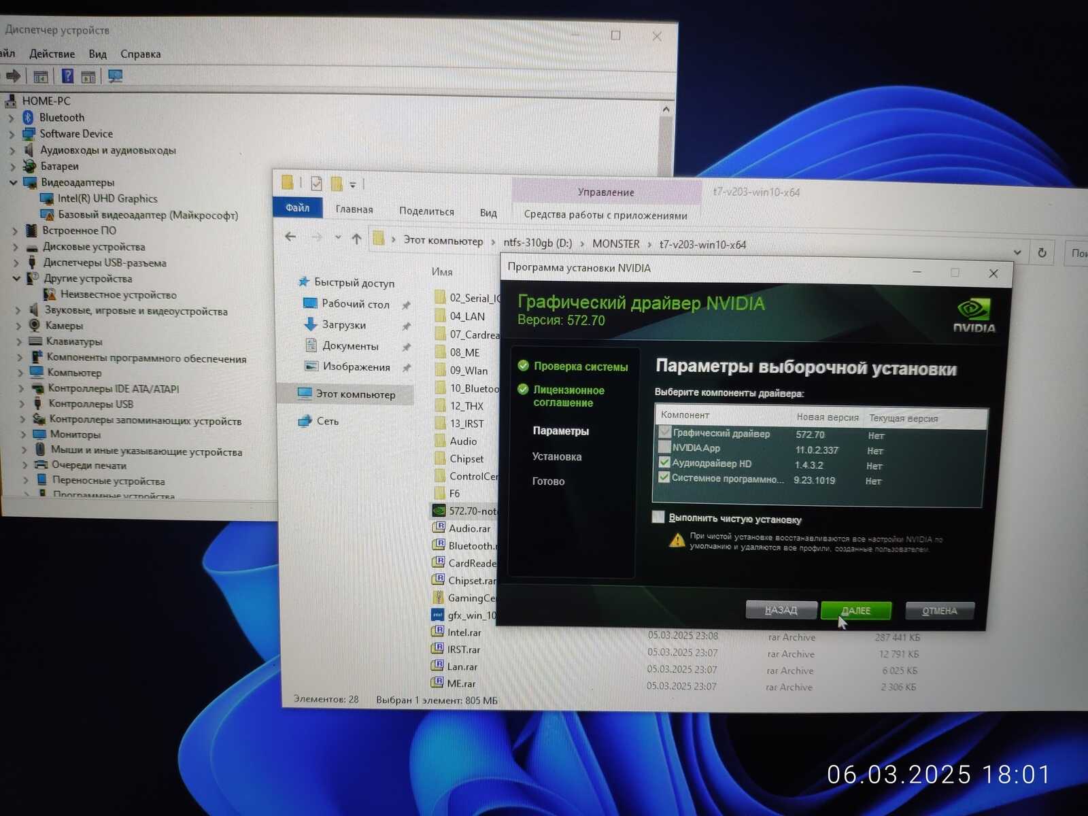The height and width of the screenshot is (816, 1088).
Task: Select the gfx_win Intel driver file icon
Action: click(438, 615)
